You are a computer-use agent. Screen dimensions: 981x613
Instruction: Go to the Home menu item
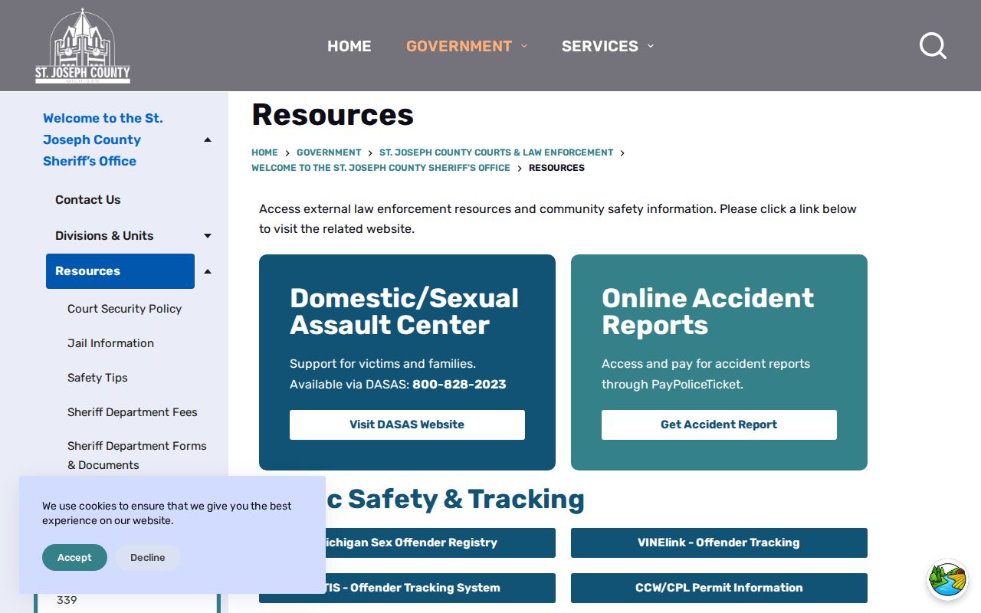click(x=349, y=46)
